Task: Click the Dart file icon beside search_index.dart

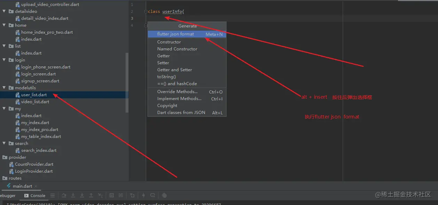Action: (x=18, y=150)
